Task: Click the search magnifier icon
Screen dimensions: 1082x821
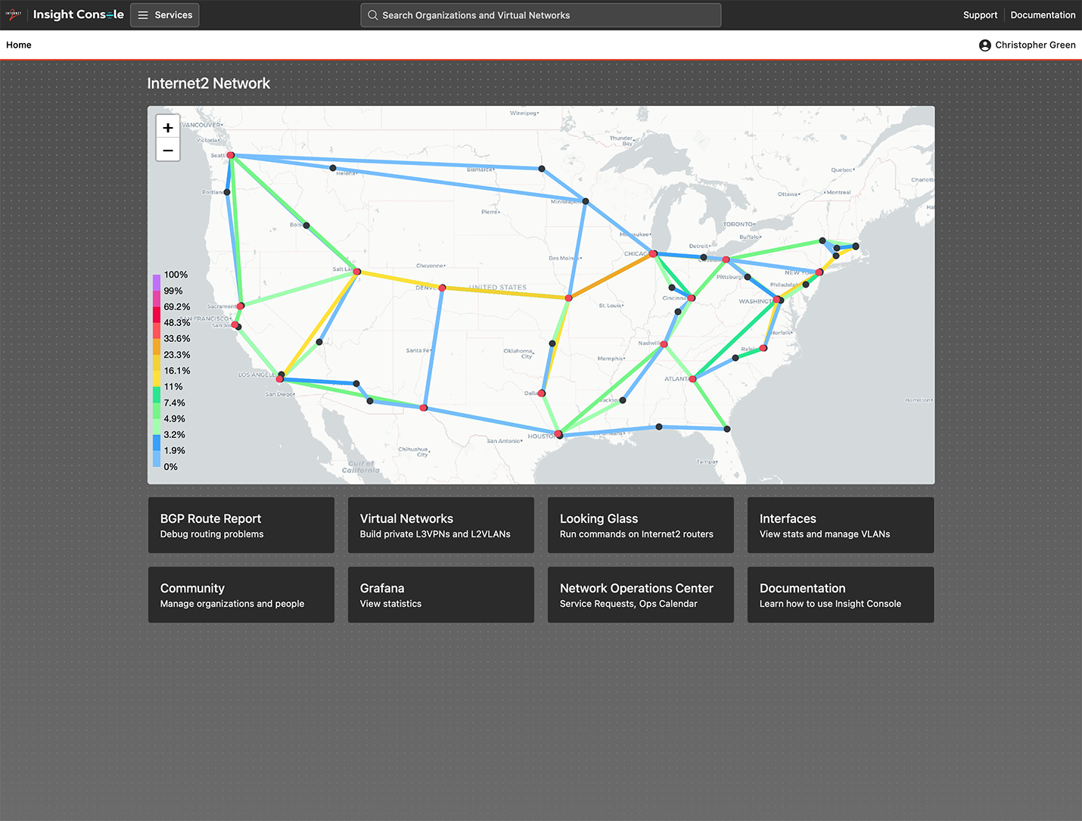Action: coord(372,15)
